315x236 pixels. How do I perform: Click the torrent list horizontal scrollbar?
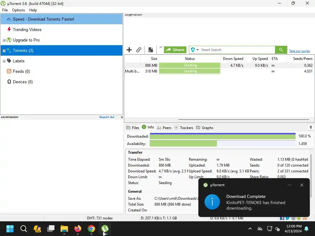tap(244, 120)
